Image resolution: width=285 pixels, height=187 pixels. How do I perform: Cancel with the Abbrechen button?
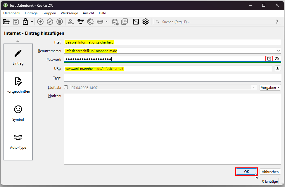tap(270, 172)
